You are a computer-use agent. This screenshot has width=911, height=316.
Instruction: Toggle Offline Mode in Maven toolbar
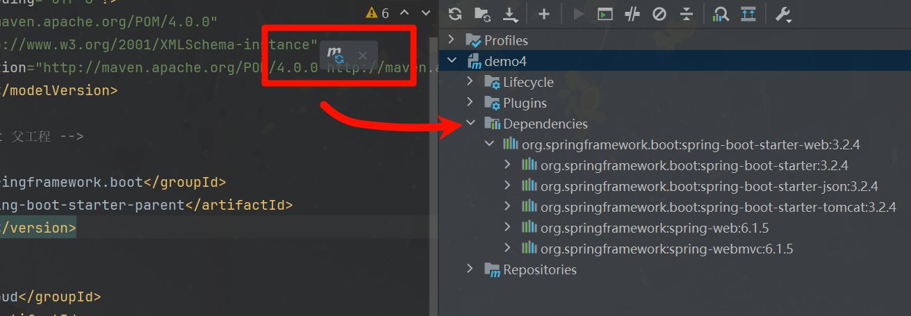click(632, 14)
